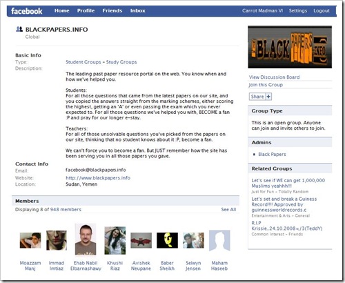This screenshot has height=283, width=345.
Task: Open Khushi Riaz's profile photo
Action: [115, 240]
